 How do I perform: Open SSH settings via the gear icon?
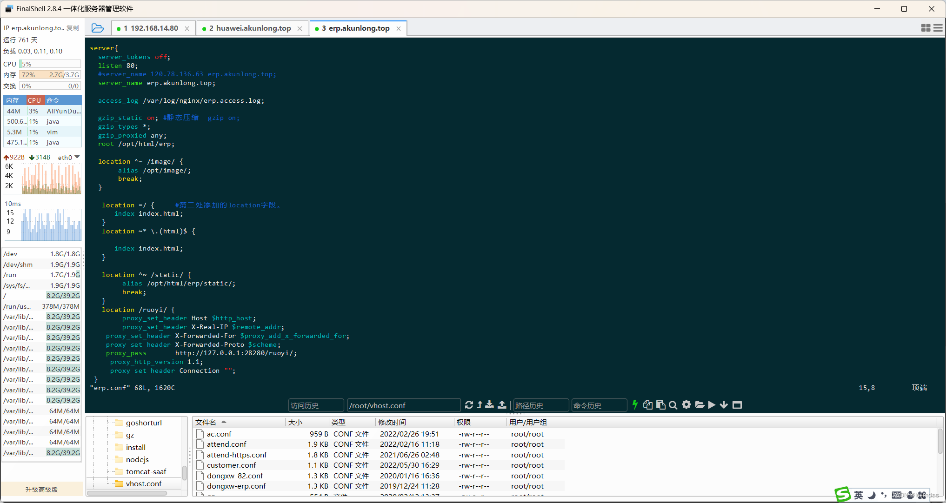click(686, 405)
